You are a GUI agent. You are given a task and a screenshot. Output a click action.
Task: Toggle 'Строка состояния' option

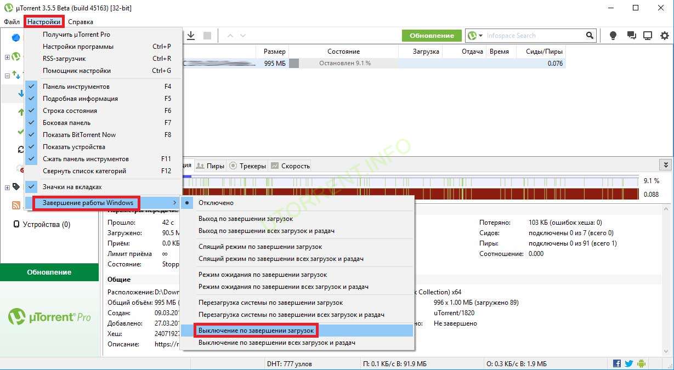tap(103, 111)
